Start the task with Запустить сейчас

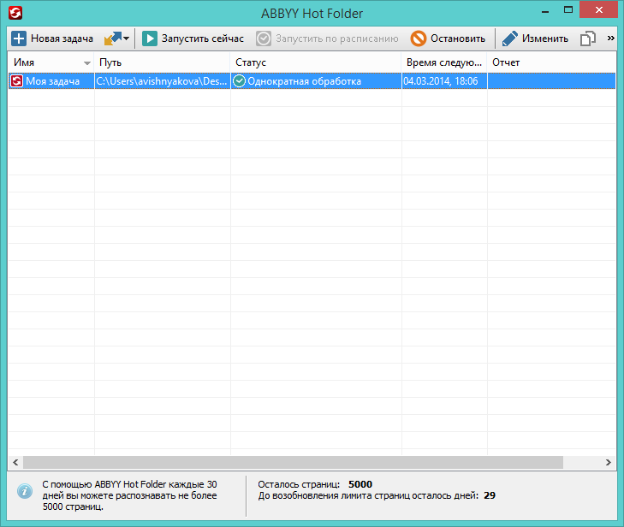[x=193, y=38]
